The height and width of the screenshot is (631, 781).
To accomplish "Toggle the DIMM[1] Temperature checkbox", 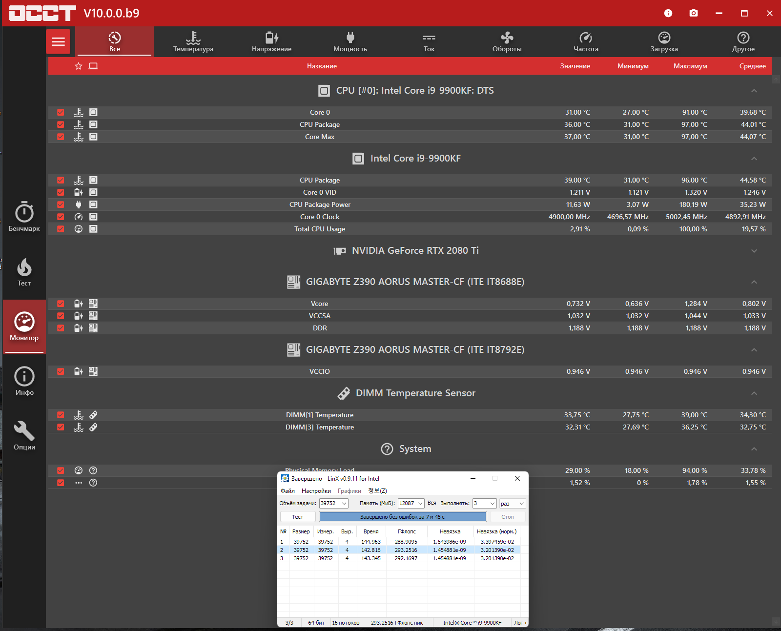I will [x=61, y=415].
